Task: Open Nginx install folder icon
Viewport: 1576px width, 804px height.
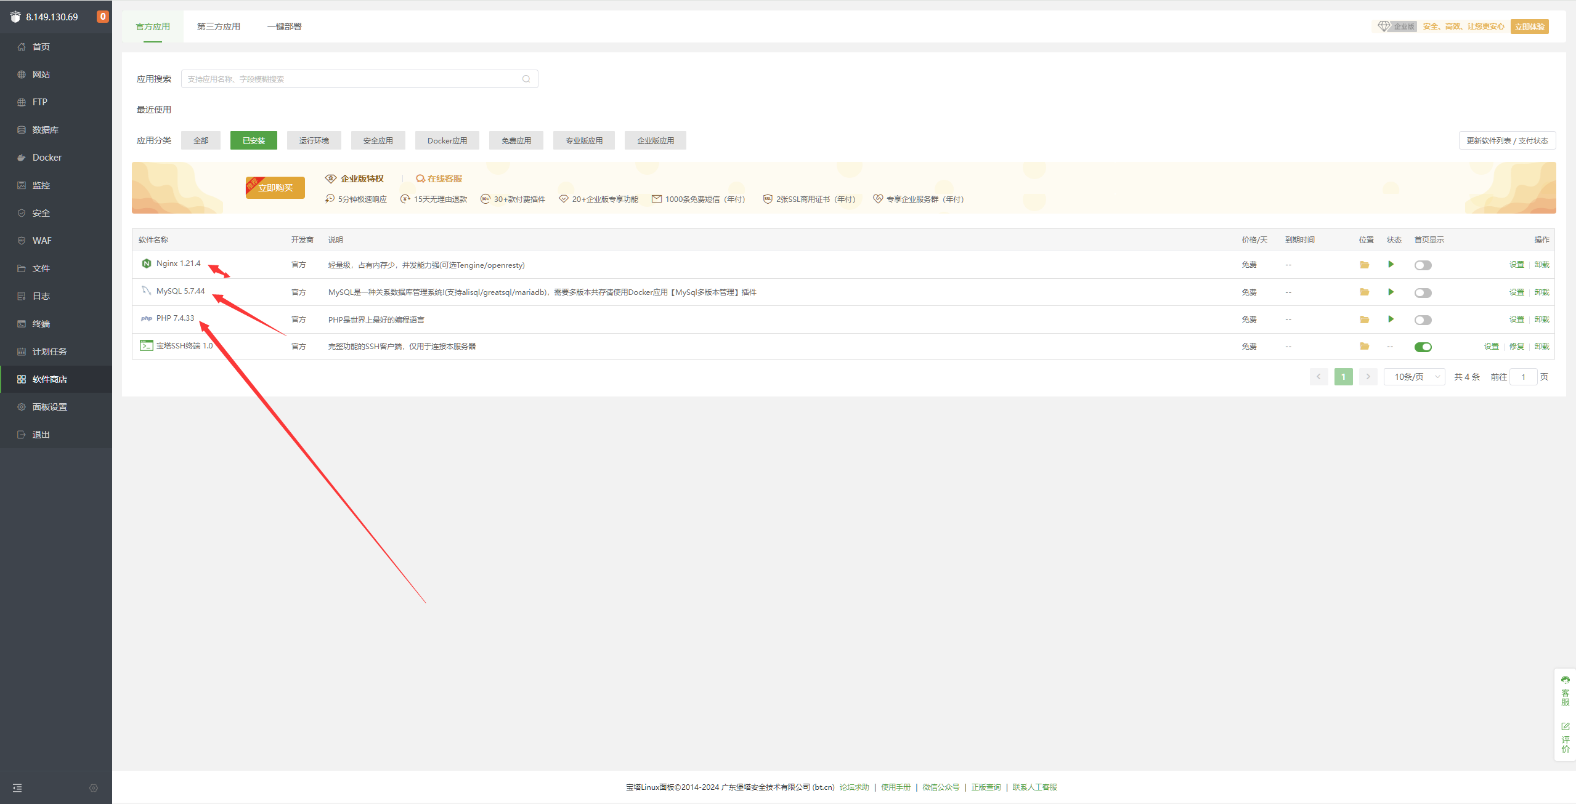Action: point(1364,265)
